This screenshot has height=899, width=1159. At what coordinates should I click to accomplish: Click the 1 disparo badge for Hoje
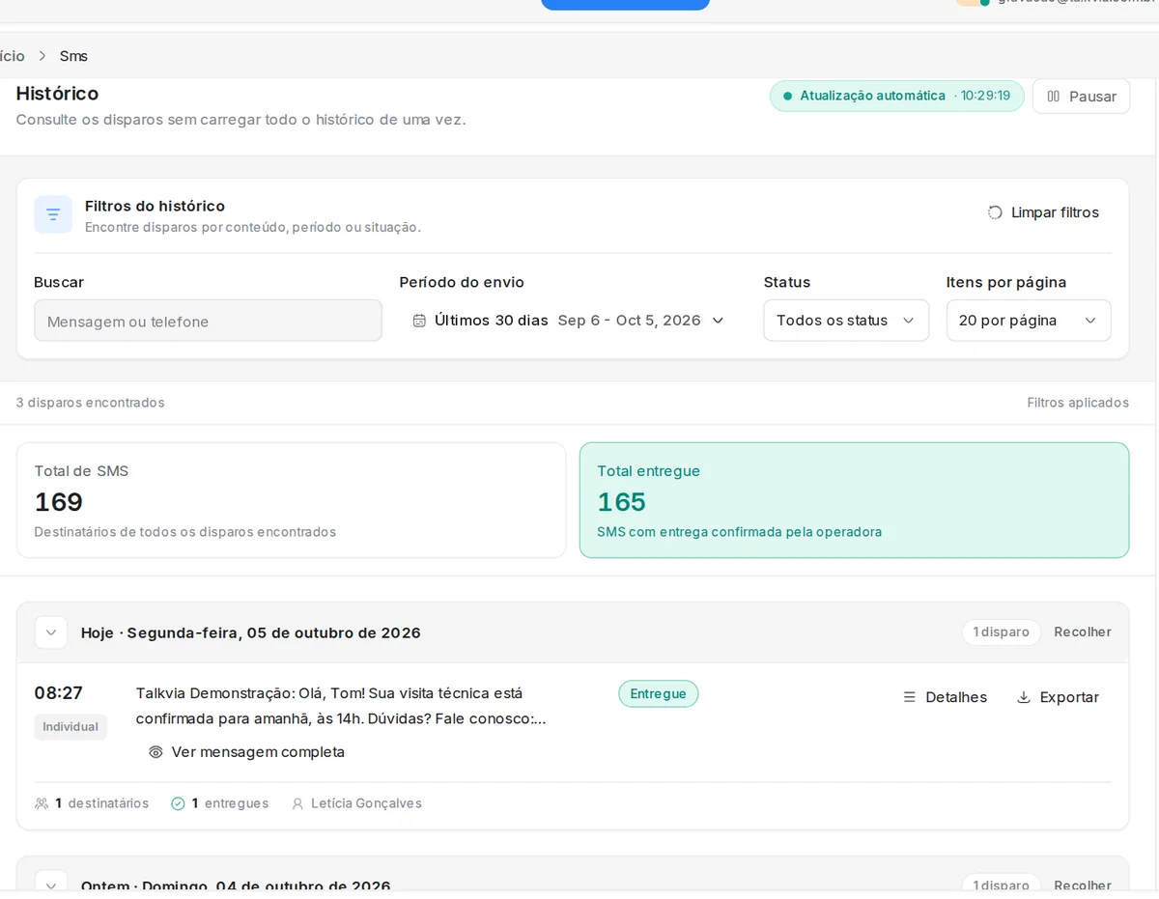1001,632
